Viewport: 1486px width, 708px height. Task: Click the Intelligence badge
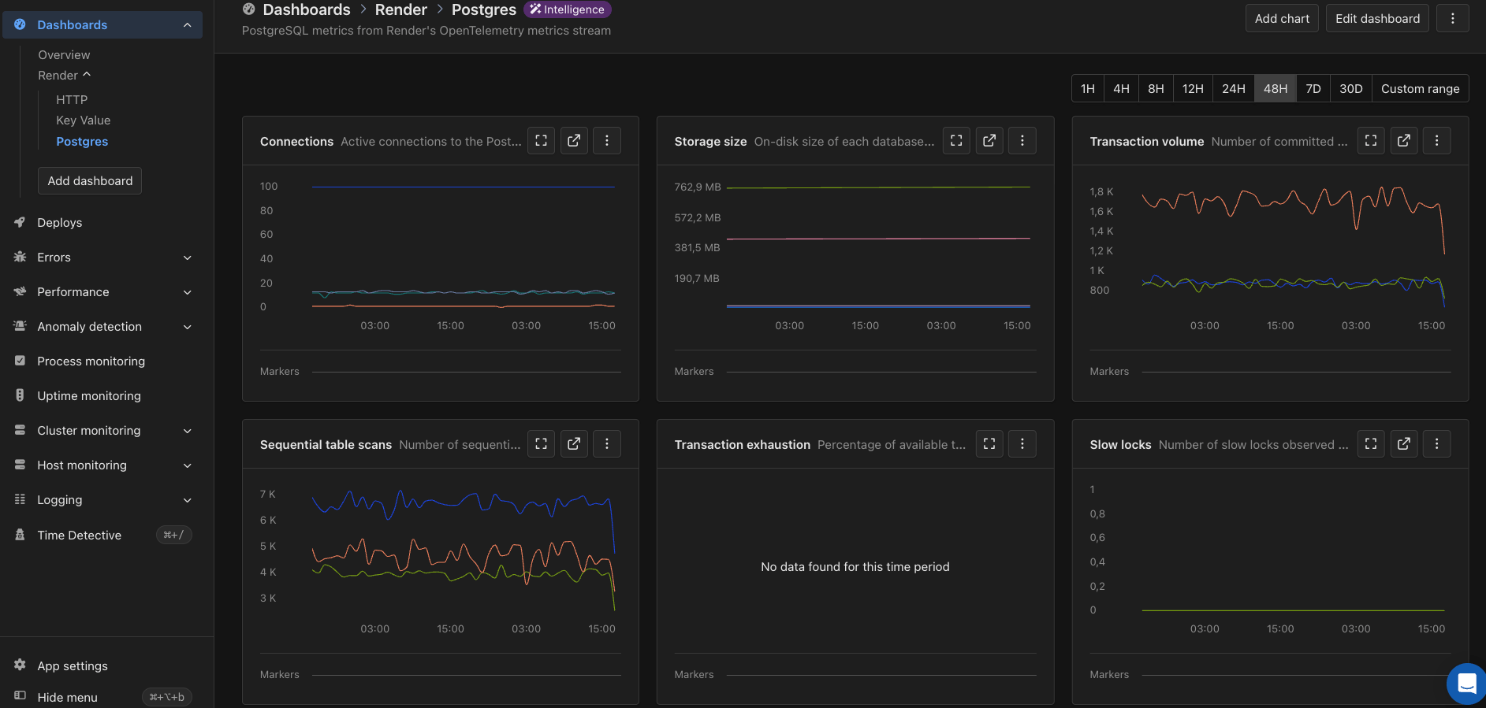(568, 9)
